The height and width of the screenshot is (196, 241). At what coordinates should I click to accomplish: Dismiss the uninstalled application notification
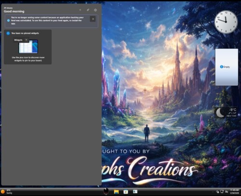pos(93,19)
